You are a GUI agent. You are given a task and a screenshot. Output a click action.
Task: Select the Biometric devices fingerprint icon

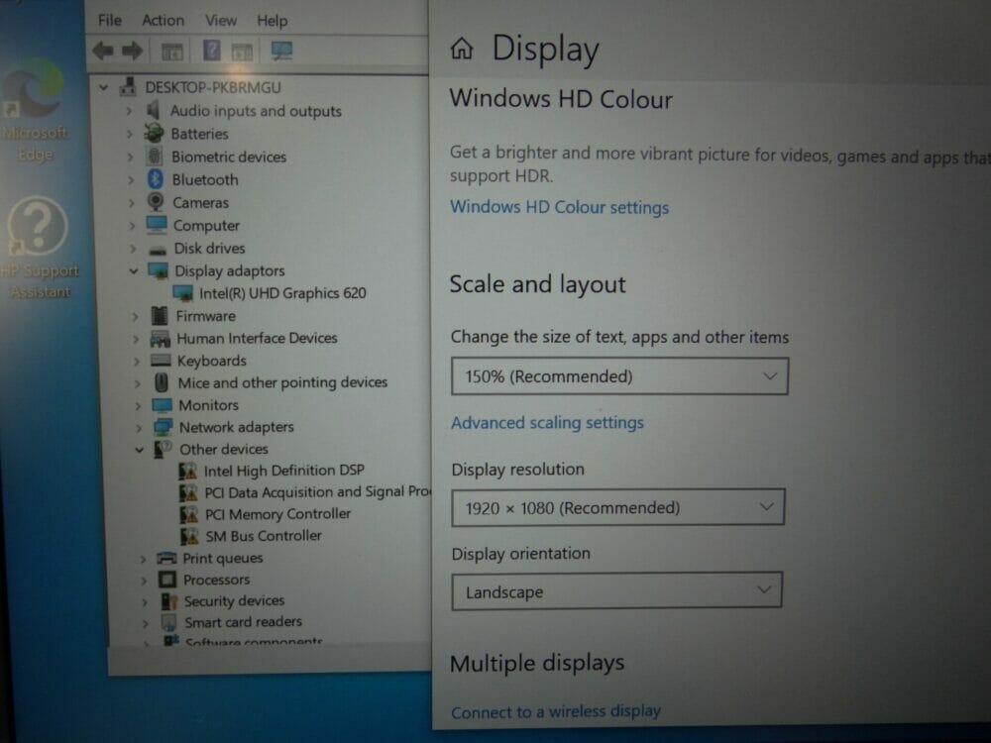point(155,157)
